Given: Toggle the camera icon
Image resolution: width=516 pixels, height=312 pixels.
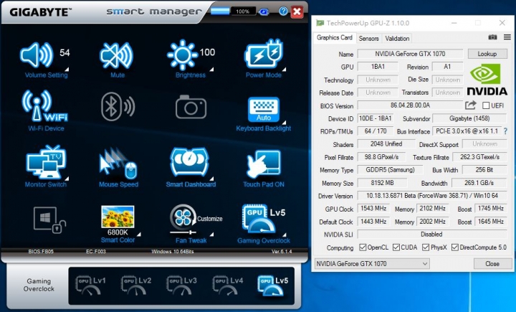Looking at the screenshot, I should tap(191, 107).
